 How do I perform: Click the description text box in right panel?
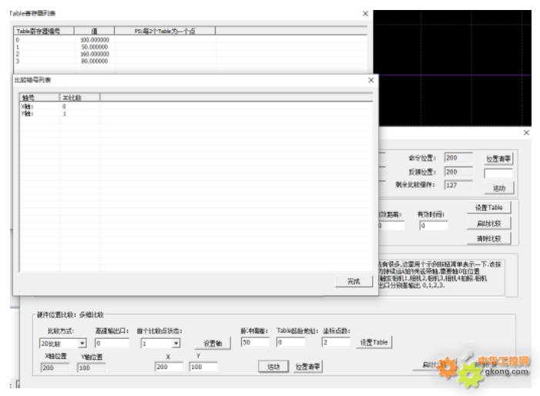point(442,277)
